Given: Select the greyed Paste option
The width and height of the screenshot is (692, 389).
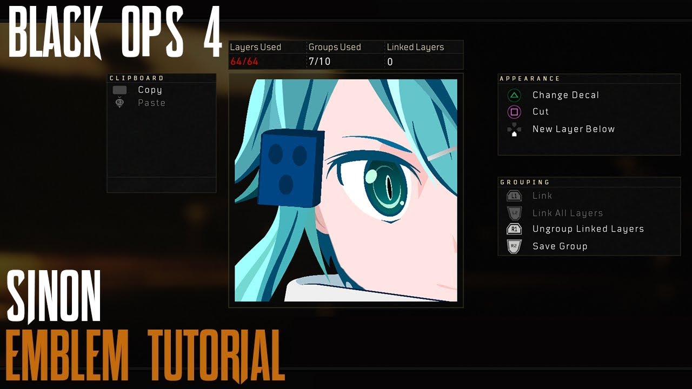Looking at the screenshot, I should tap(151, 103).
